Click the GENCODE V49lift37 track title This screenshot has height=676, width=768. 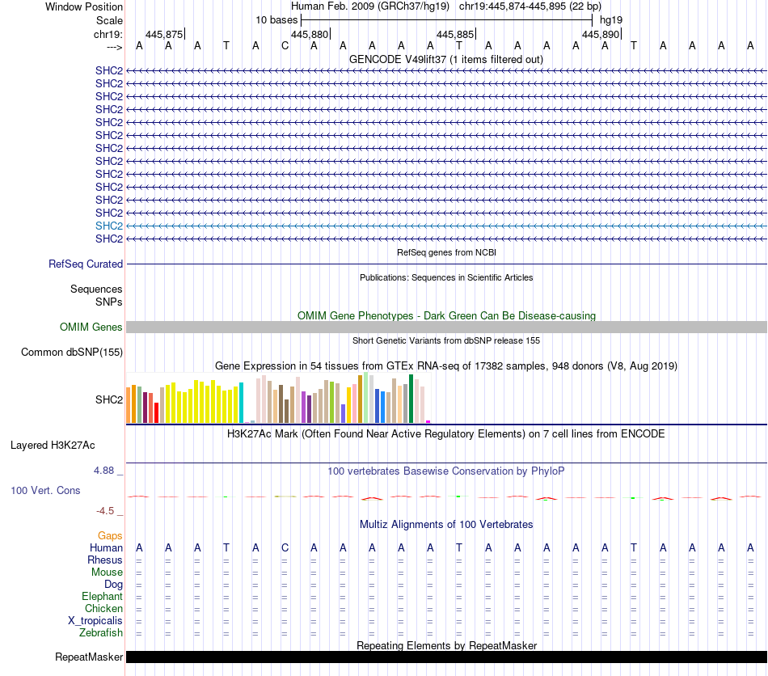coord(445,59)
